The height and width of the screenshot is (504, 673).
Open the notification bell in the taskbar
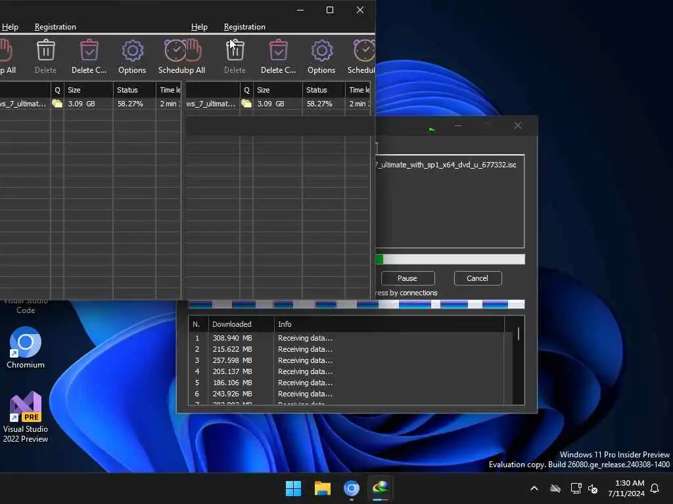pos(655,488)
